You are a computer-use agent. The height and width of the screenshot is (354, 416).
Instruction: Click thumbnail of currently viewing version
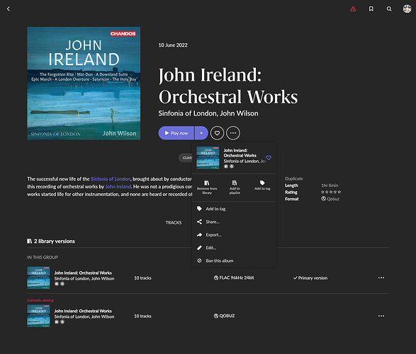tap(38, 316)
